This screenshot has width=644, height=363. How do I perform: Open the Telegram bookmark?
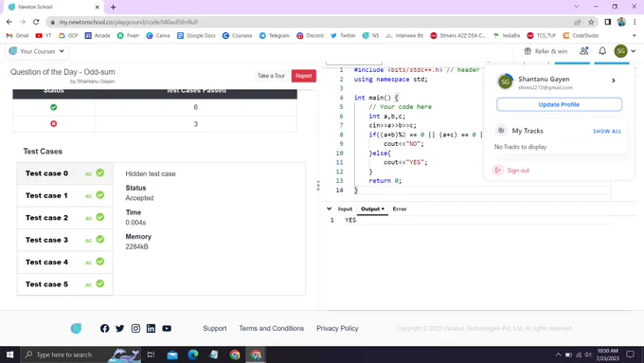[x=275, y=36]
